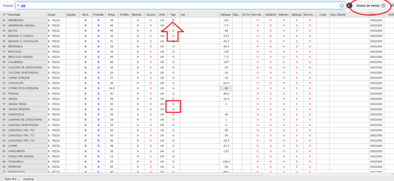Toggle Ativo S flag for MUSSARELA
Screen dimensions: 394x181
[x=85, y=162]
